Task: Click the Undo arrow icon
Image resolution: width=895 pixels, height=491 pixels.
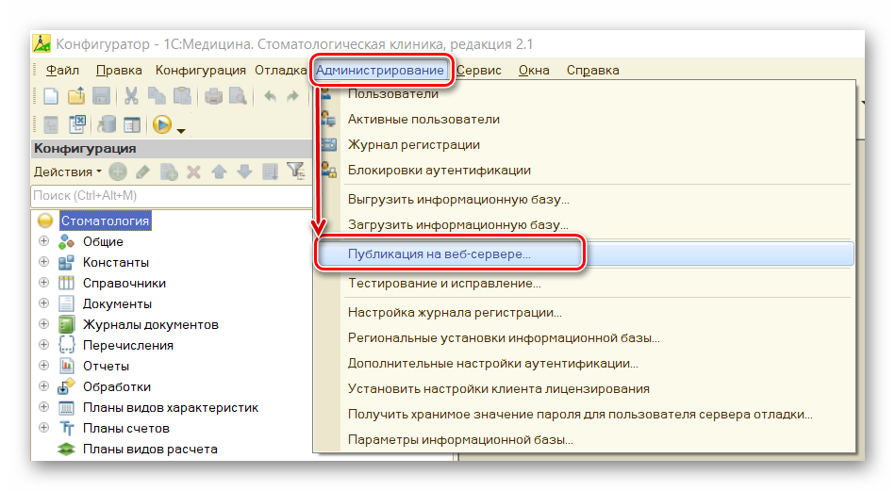Action: [x=270, y=96]
